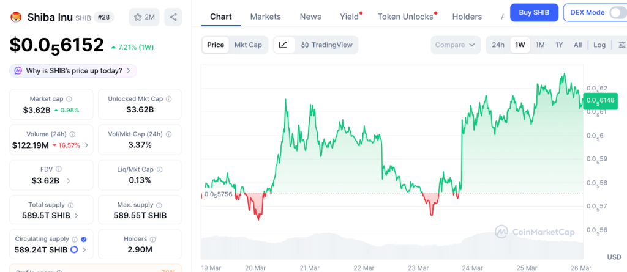This screenshot has height=272, width=627.
Task: Open the Compare dropdown
Action: [456, 45]
